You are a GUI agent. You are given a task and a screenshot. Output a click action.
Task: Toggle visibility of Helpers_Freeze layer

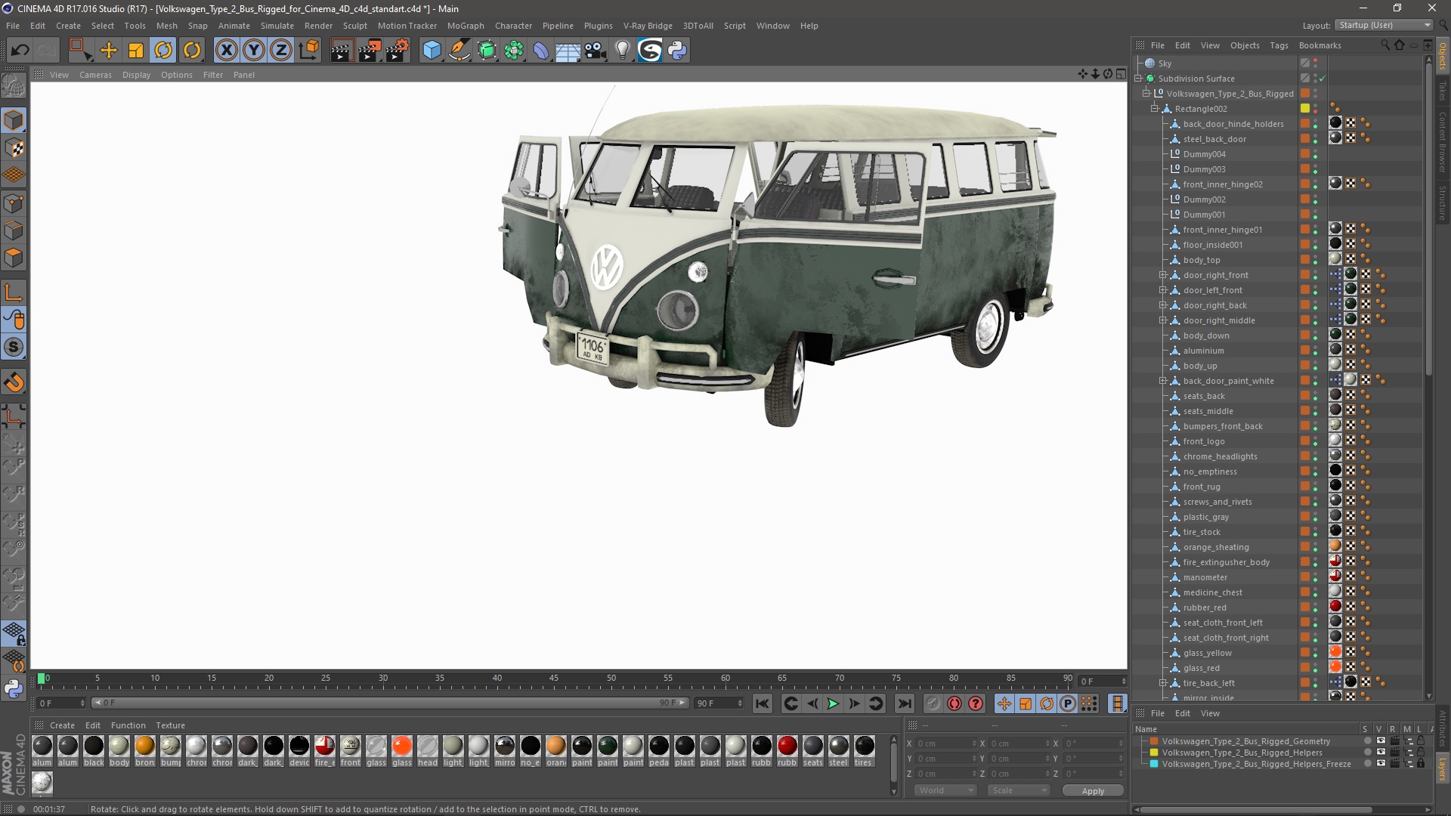[1381, 764]
